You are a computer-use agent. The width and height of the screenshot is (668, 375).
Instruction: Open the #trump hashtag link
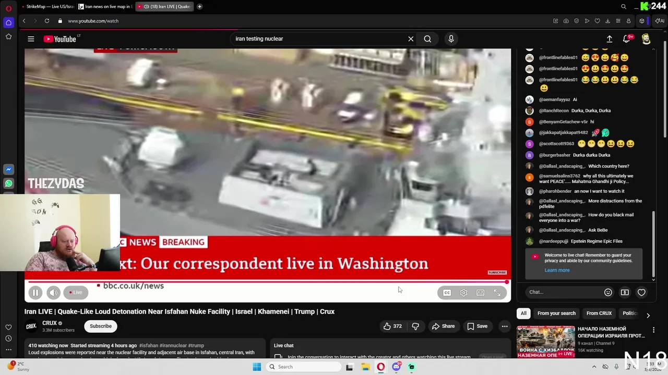pos(196,345)
